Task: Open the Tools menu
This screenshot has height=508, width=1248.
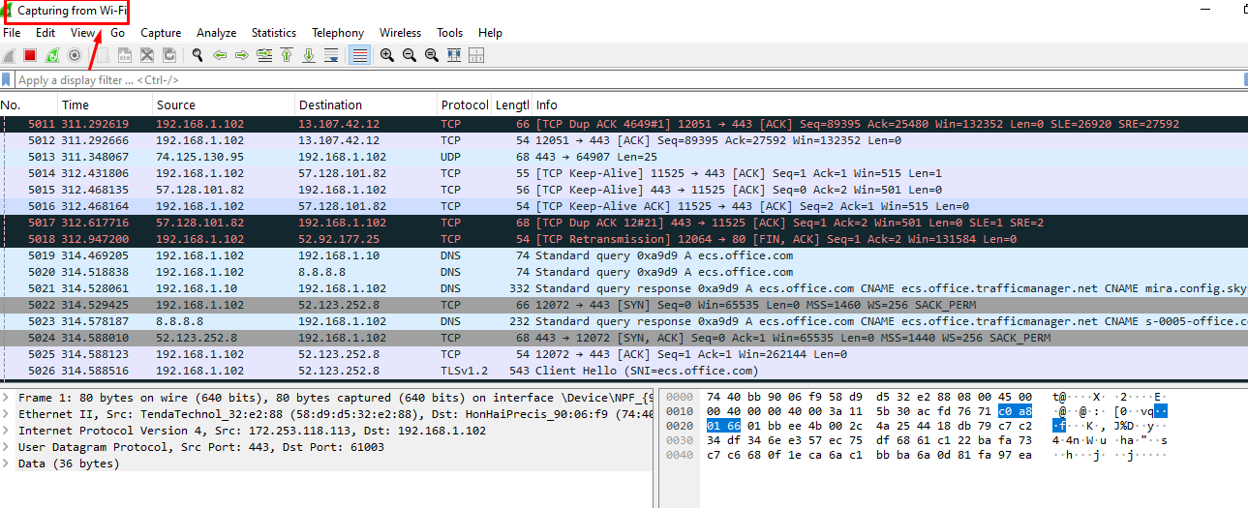Action: pos(449,33)
